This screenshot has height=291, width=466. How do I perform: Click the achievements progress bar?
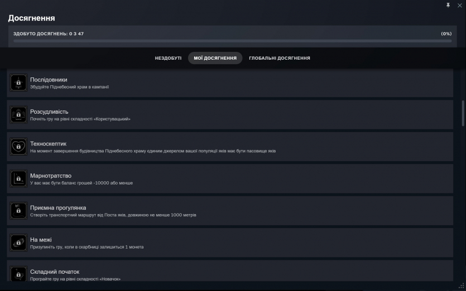click(x=232, y=41)
